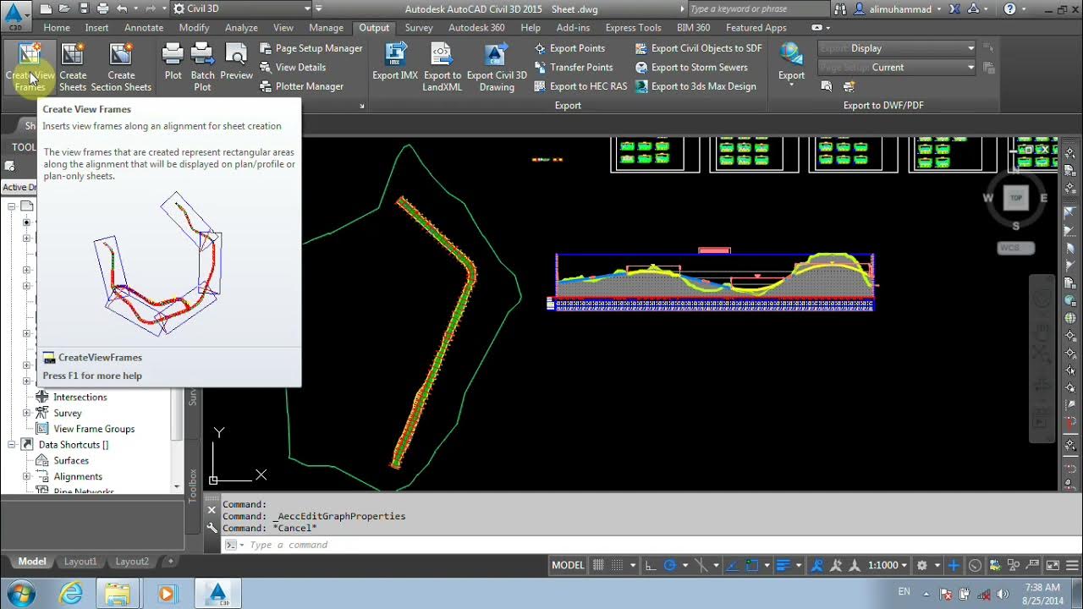Click Export to HEC RAS
The height and width of the screenshot is (609, 1083).
coord(580,86)
